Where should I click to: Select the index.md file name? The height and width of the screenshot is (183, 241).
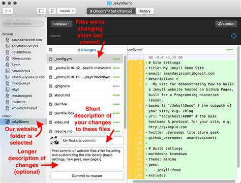(x=62, y=122)
